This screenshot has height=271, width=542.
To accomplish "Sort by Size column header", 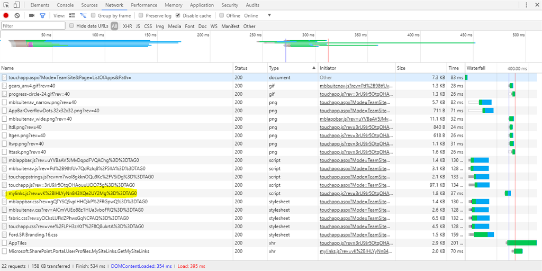I will coord(421,68).
